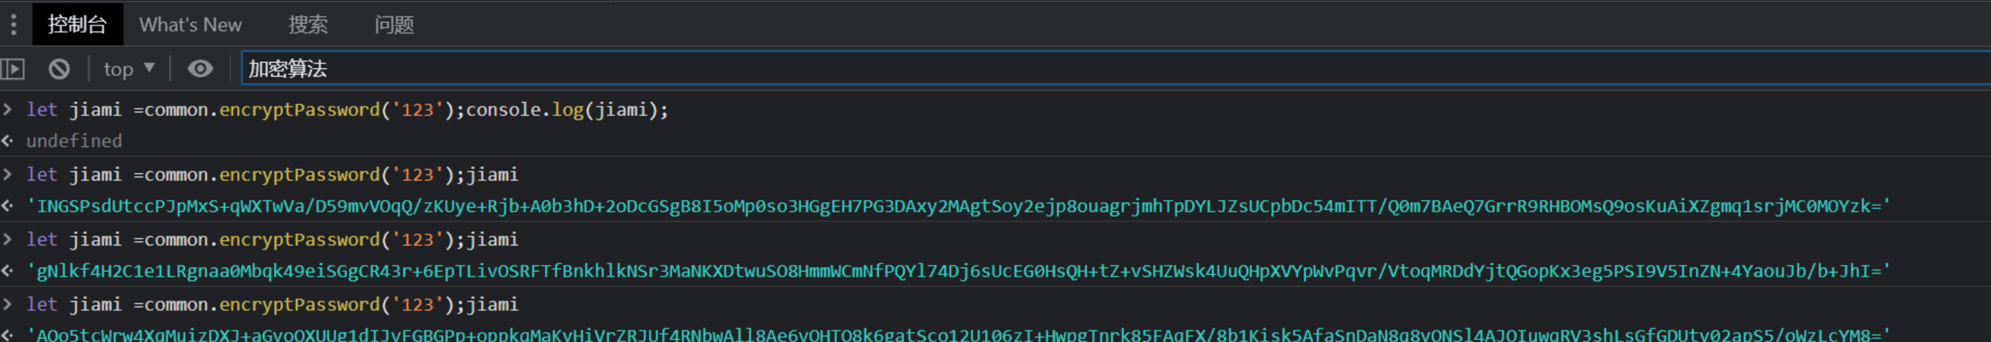Screen dimensions: 1991x342
Task: Click the last encryptPassword('123');jiami command
Action: click(x=272, y=304)
